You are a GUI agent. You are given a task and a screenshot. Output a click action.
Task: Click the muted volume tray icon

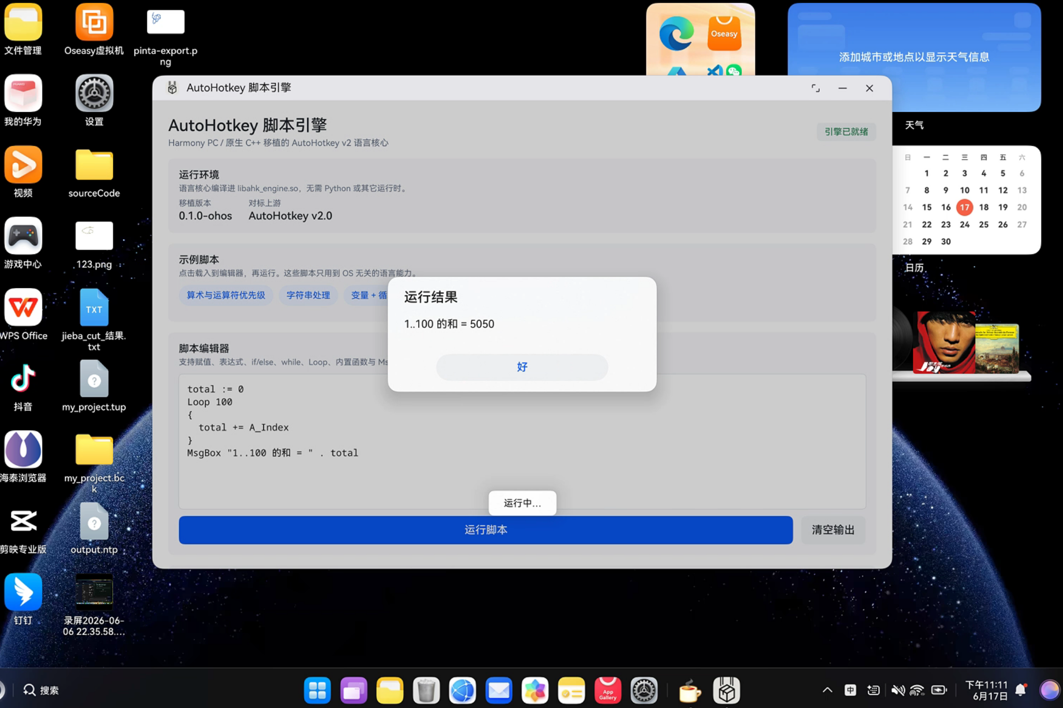898,690
